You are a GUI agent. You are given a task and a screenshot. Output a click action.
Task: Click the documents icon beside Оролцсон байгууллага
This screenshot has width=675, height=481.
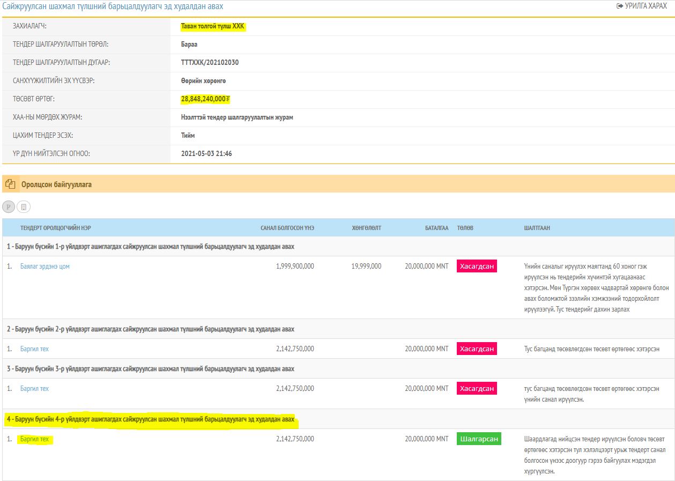[10, 184]
